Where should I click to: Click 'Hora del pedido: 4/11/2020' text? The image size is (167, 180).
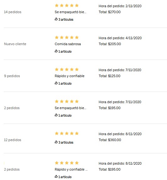(120, 38)
